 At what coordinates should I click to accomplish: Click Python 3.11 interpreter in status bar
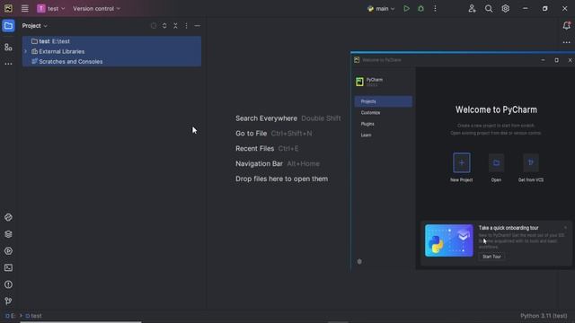[544, 316]
